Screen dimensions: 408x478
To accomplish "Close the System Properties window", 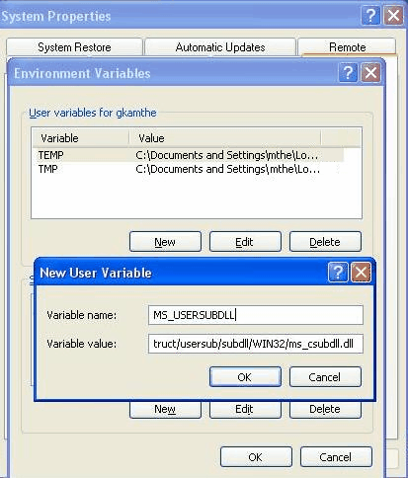I will coord(393,15).
